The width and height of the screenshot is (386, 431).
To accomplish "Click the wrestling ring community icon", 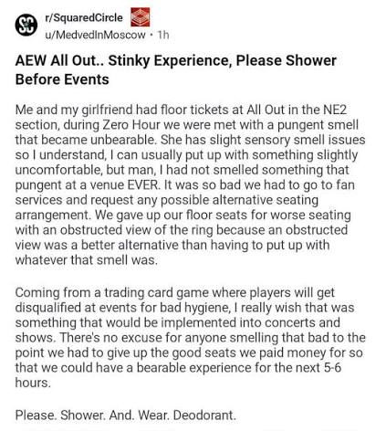I will [x=141, y=17].
